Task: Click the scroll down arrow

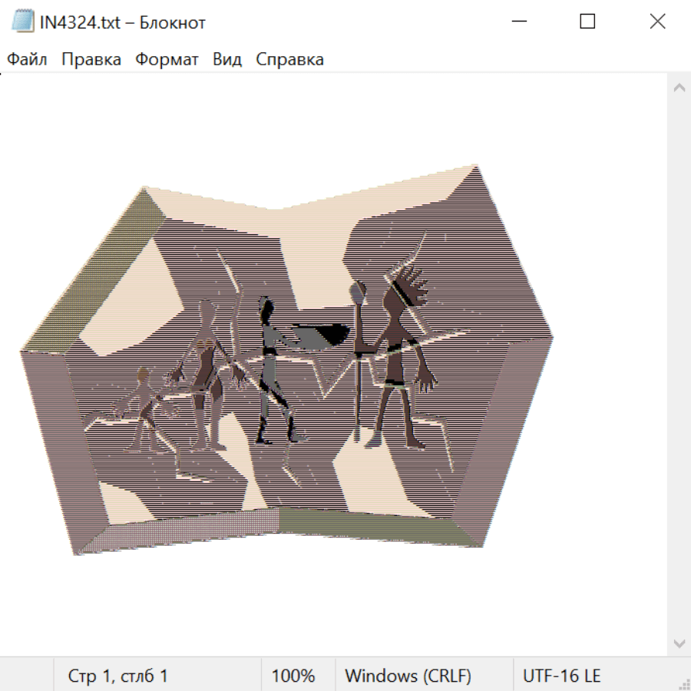Action: point(679,643)
